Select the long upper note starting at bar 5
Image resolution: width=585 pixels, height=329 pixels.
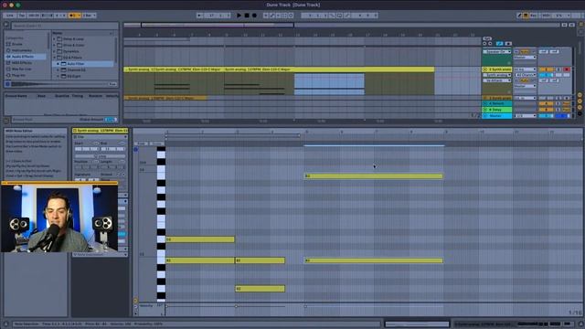pyautogui.click(x=374, y=176)
